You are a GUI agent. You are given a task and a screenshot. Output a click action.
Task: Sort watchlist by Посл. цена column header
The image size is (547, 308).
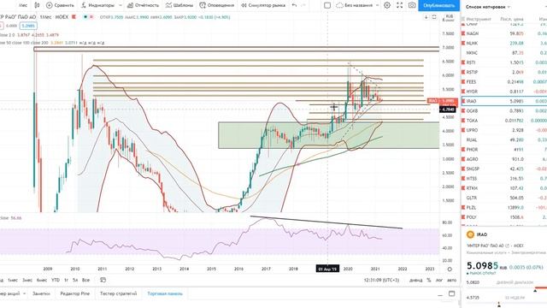[512, 19]
